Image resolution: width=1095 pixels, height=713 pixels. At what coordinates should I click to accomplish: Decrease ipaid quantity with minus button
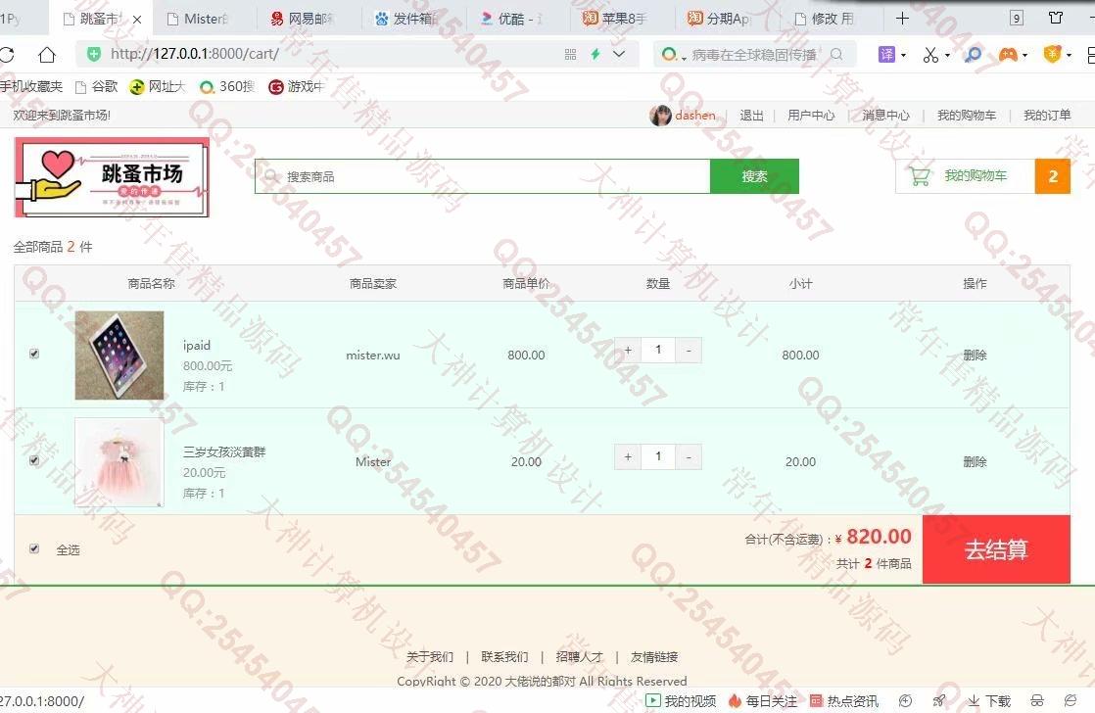point(689,350)
